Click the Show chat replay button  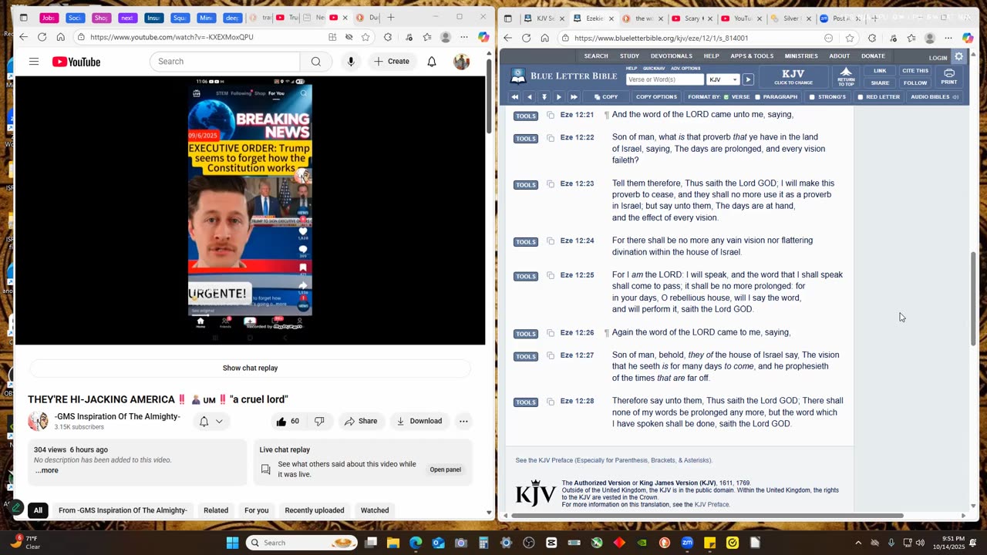click(250, 368)
